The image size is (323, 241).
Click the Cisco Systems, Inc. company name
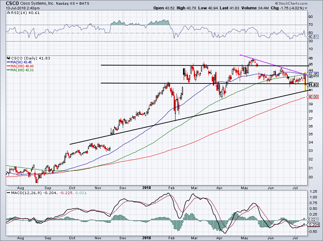tap(37, 4)
